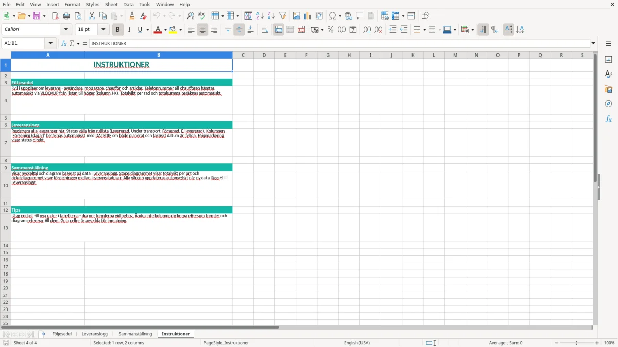The image size is (618, 347).
Task: Click the Insert Comment icon
Action: (359, 16)
